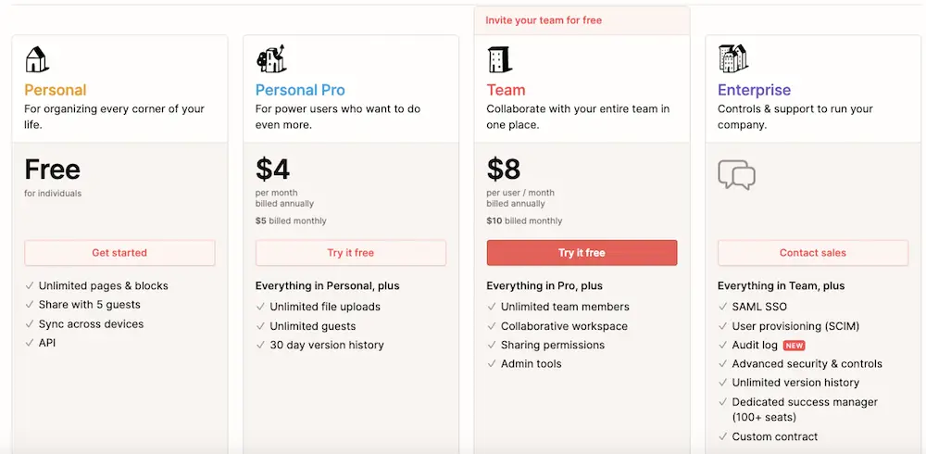Select the Team plan heading

(506, 90)
